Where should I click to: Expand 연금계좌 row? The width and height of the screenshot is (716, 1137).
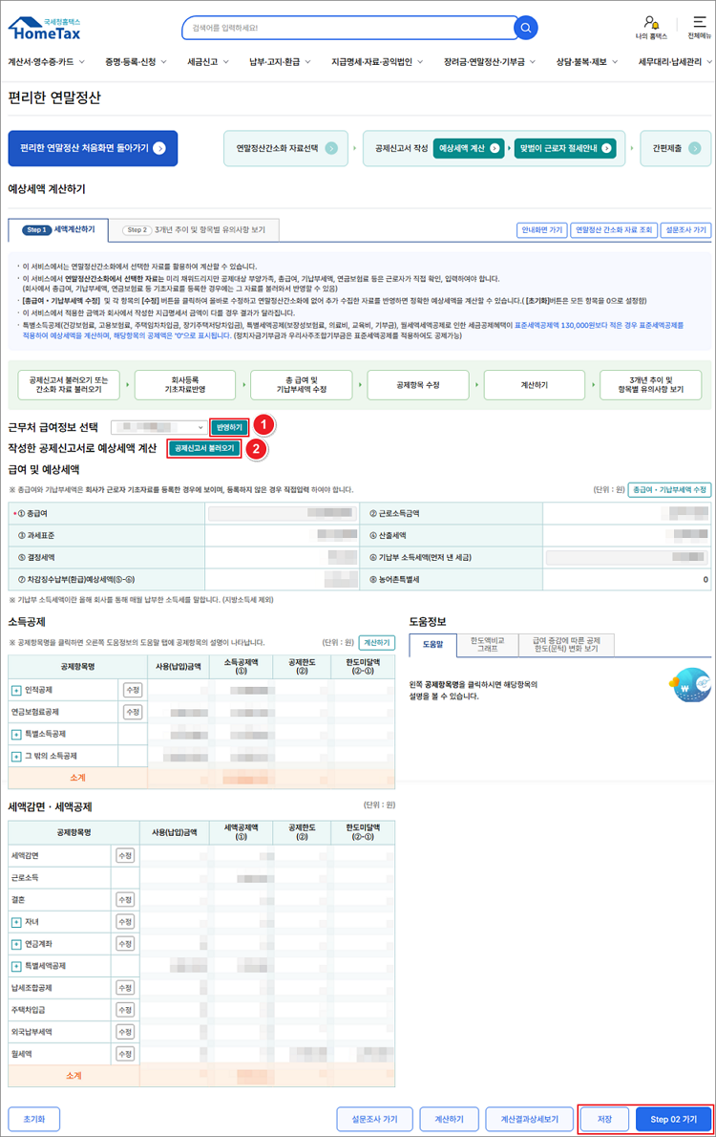tap(16, 944)
